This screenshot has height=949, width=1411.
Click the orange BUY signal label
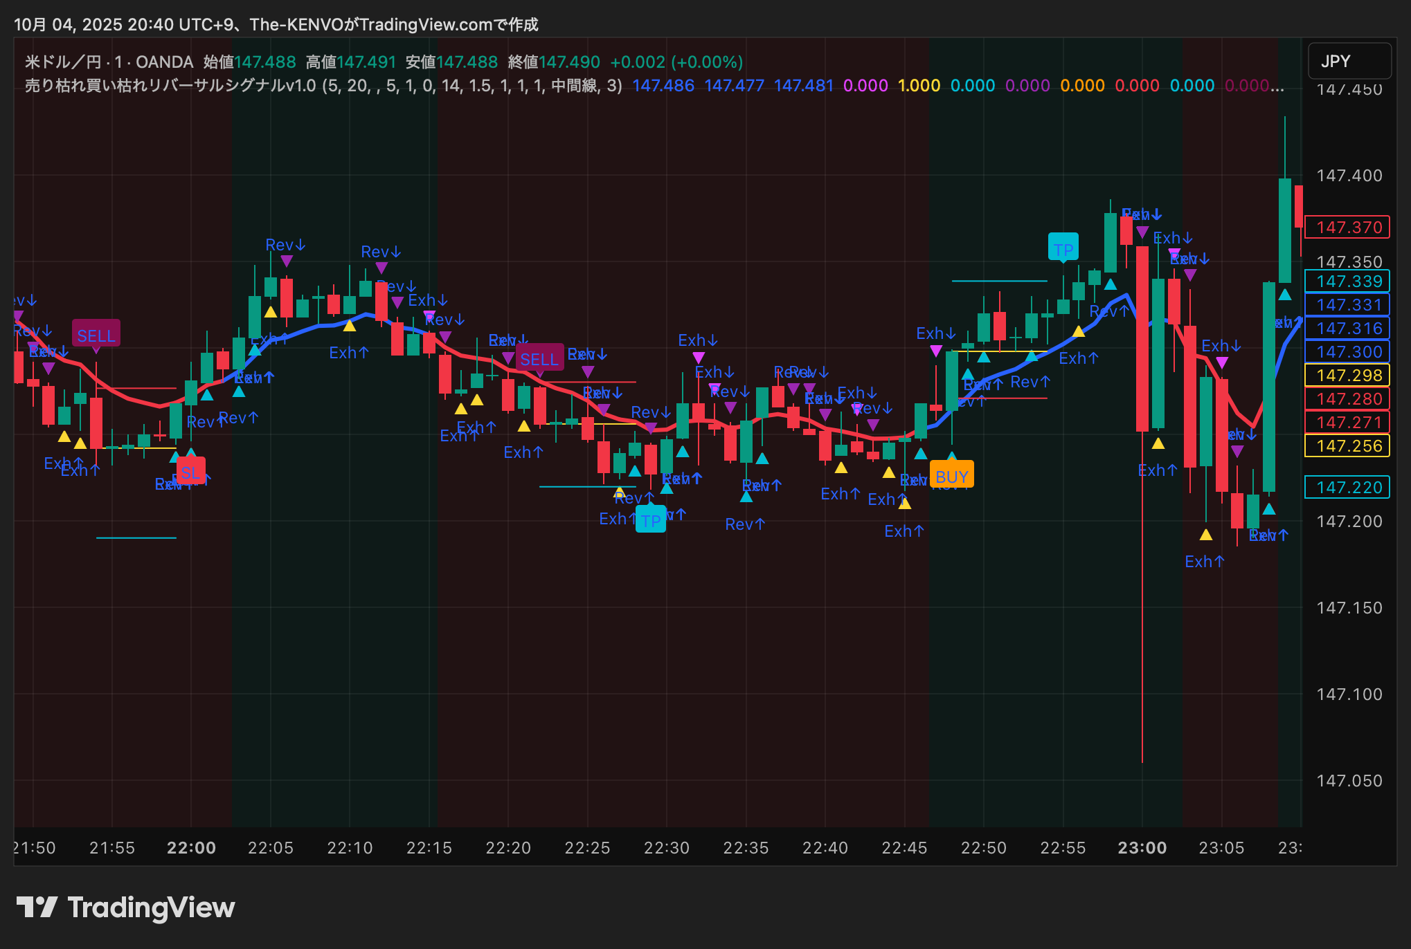coord(951,477)
